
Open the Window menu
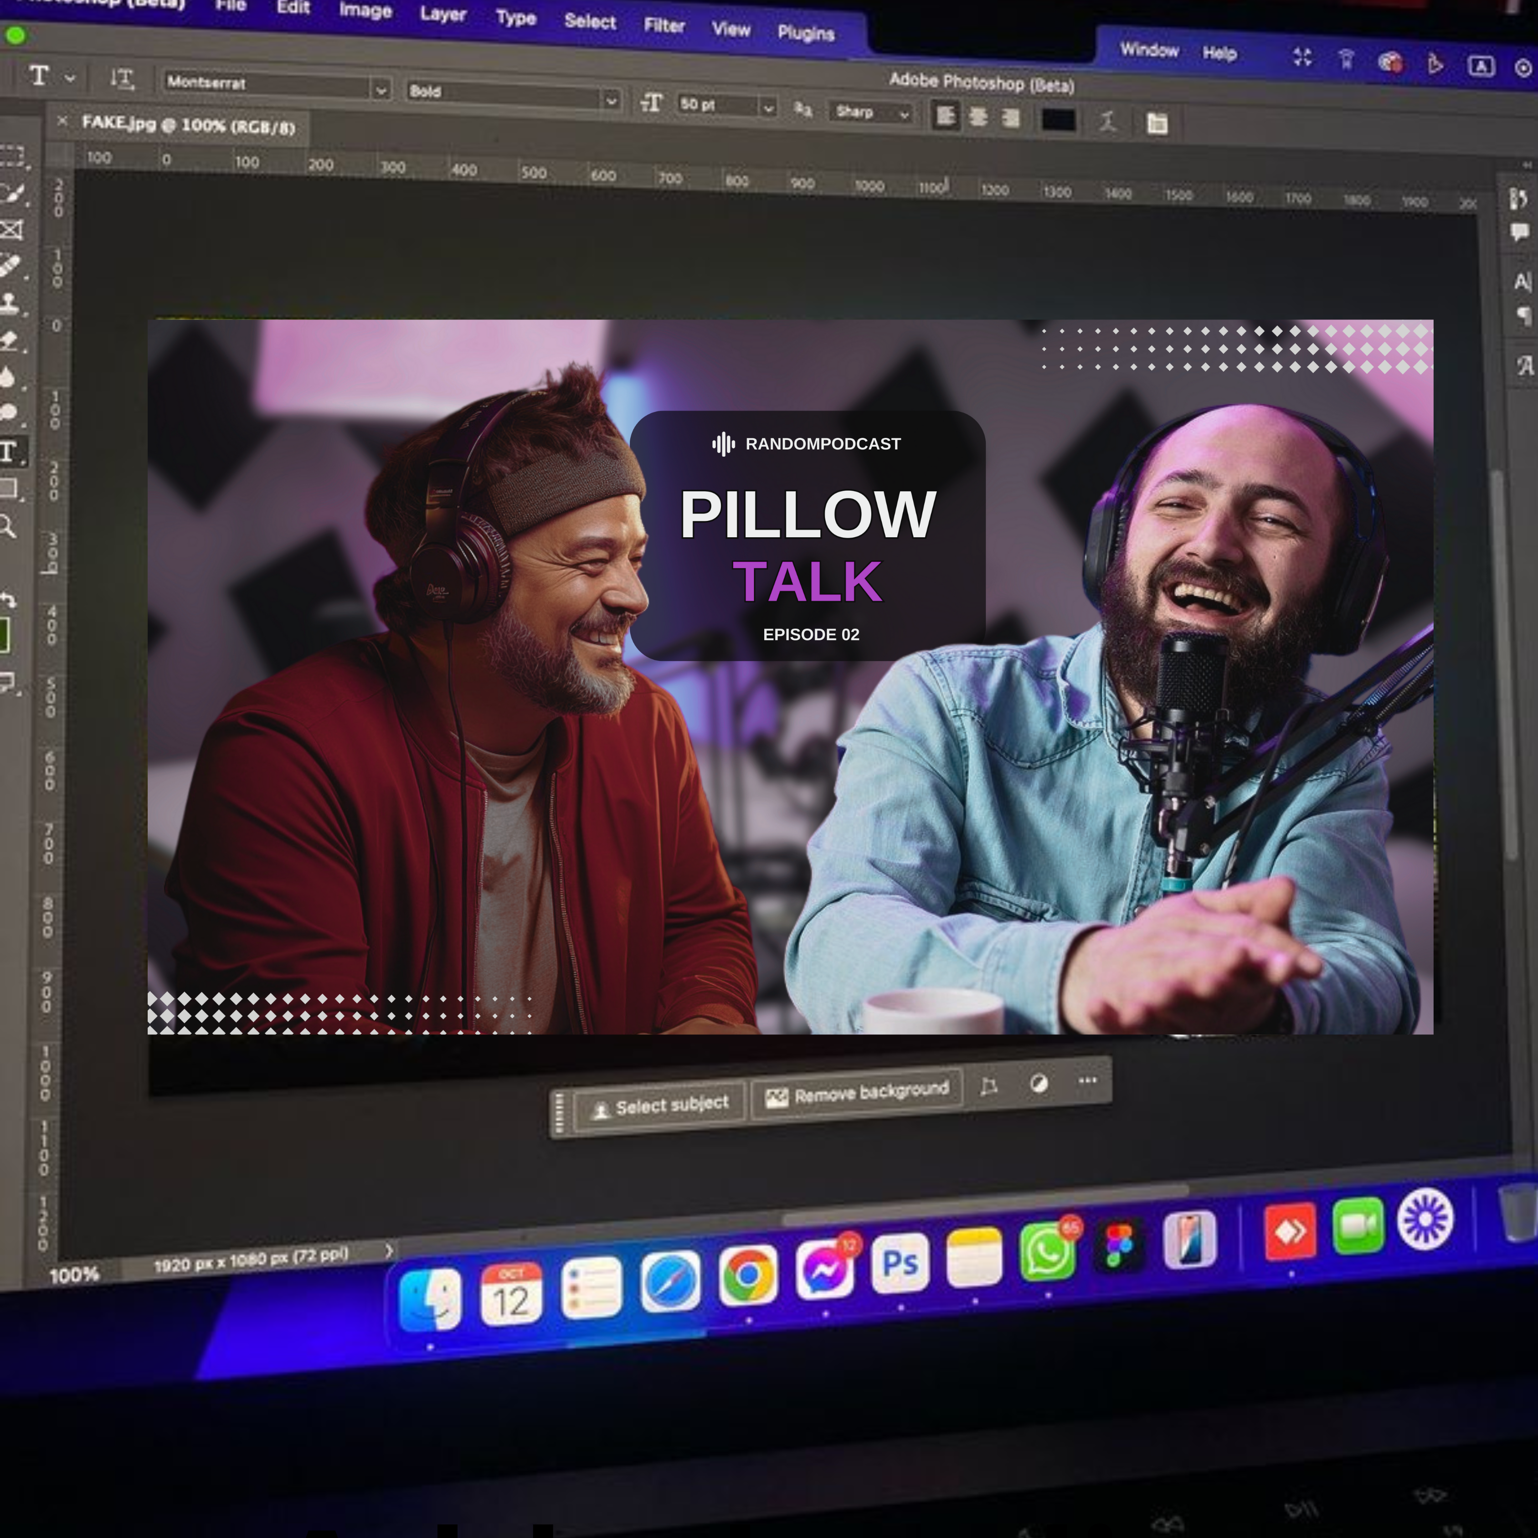click(x=1149, y=50)
